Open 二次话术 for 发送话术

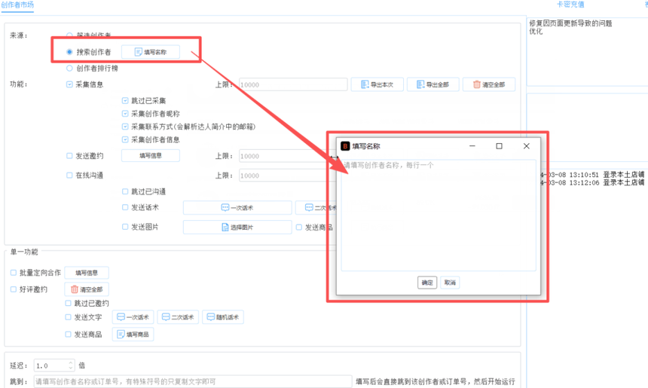(x=316, y=207)
